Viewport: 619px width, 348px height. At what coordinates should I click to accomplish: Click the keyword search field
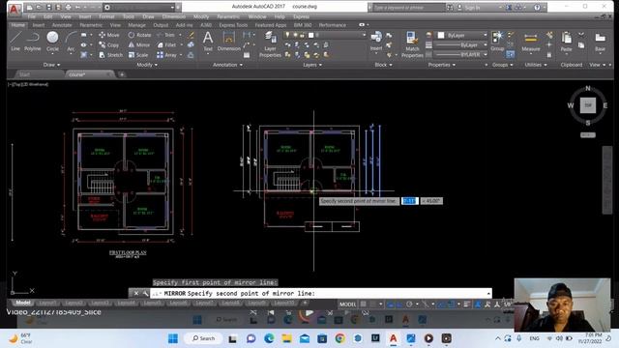click(x=408, y=7)
